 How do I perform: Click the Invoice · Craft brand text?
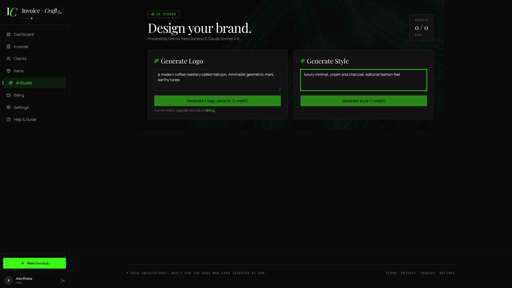(39, 11)
